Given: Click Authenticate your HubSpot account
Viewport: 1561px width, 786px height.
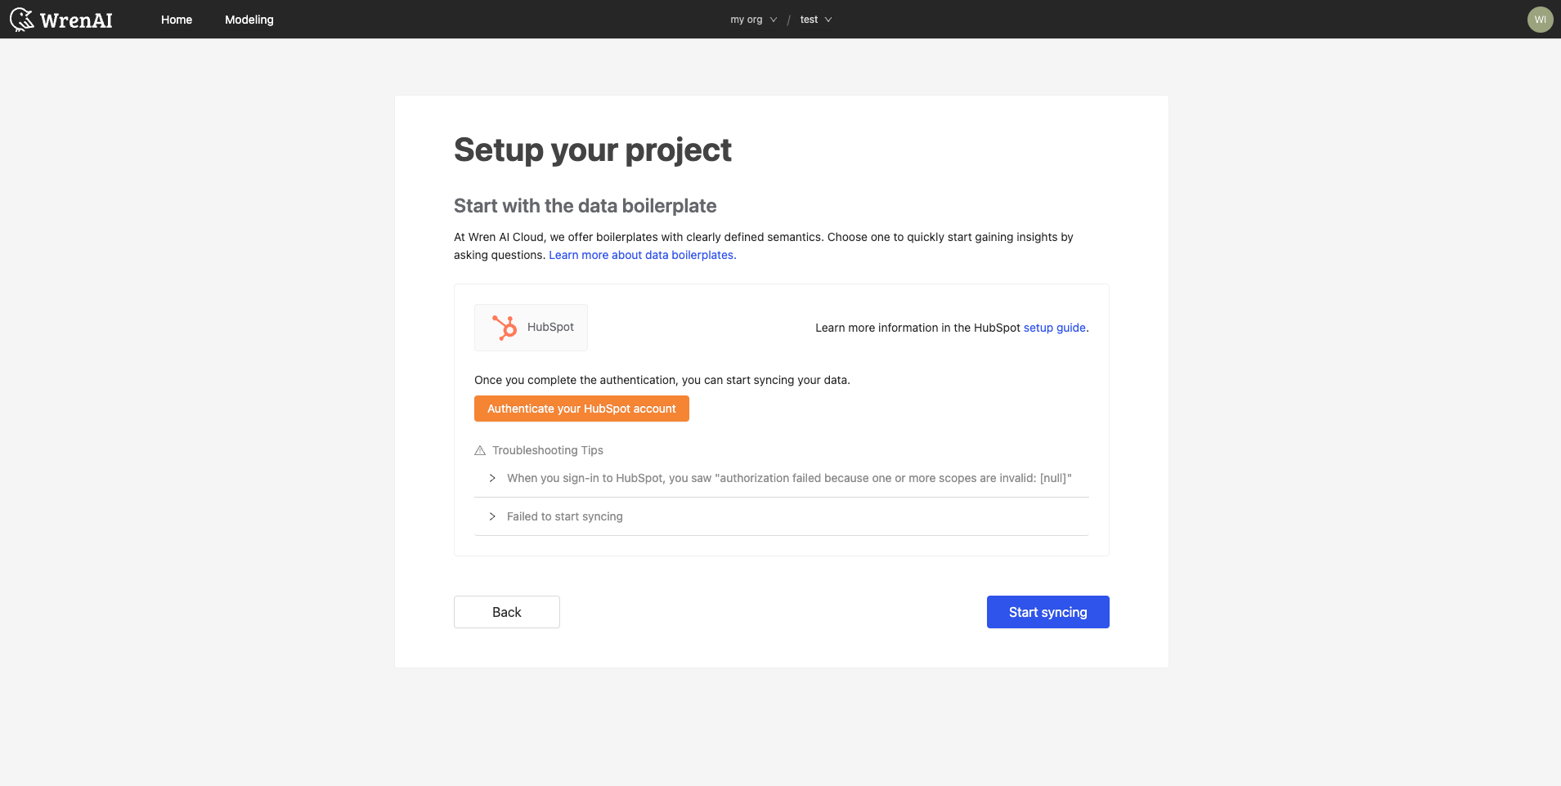Looking at the screenshot, I should click(581, 409).
